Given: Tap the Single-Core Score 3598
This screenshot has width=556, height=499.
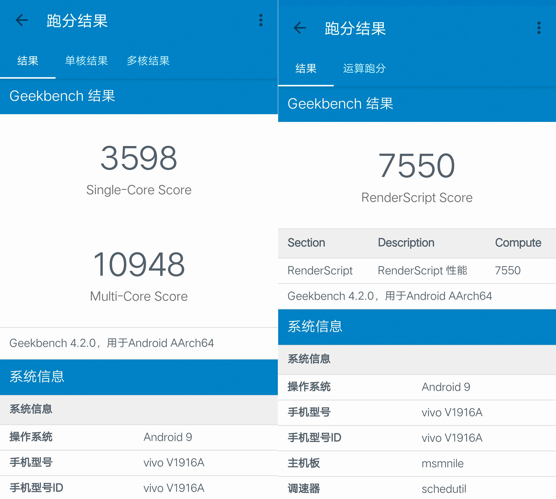Looking at the screenshot, I should (139, 158).
